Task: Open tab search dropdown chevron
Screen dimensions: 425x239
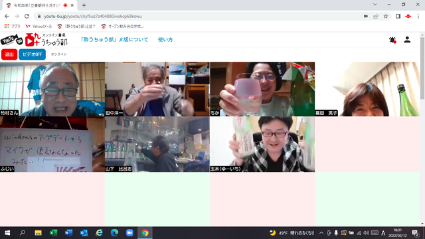Action: point(375,5)
